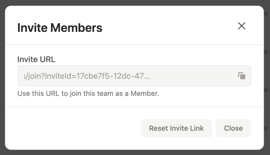270x155 pixels.
Task: Click the word 'URL' in the field label
Action: tap(47, 60)
